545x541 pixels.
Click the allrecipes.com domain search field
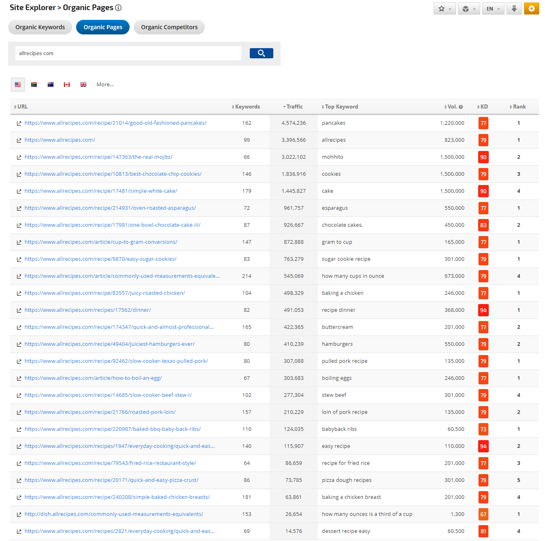click(x=128, y=53)
